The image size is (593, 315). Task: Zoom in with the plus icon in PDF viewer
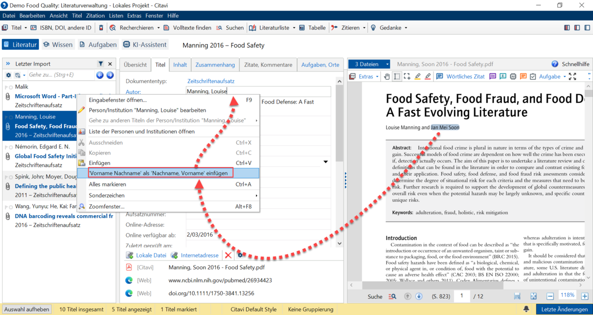pos(584,296)
